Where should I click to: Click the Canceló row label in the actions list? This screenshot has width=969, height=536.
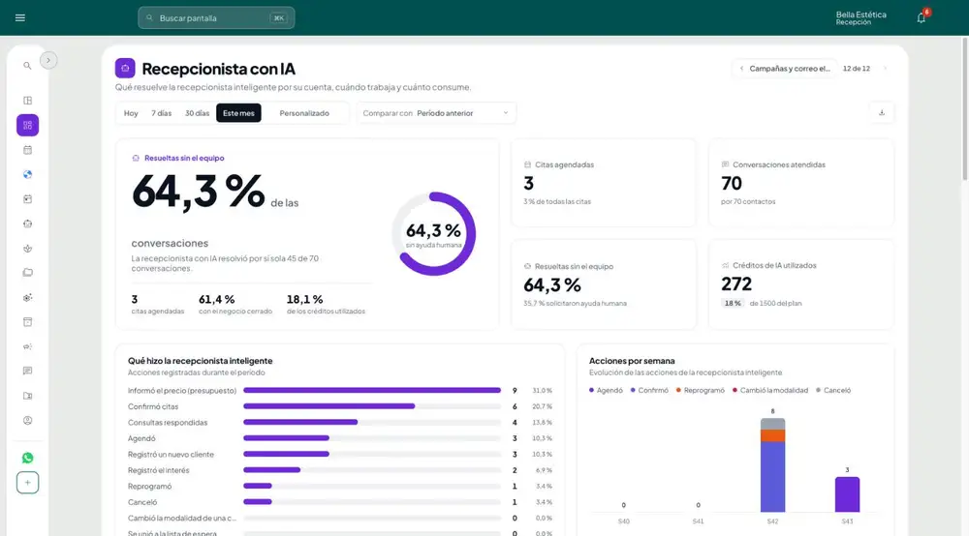[x=142, y=503]
